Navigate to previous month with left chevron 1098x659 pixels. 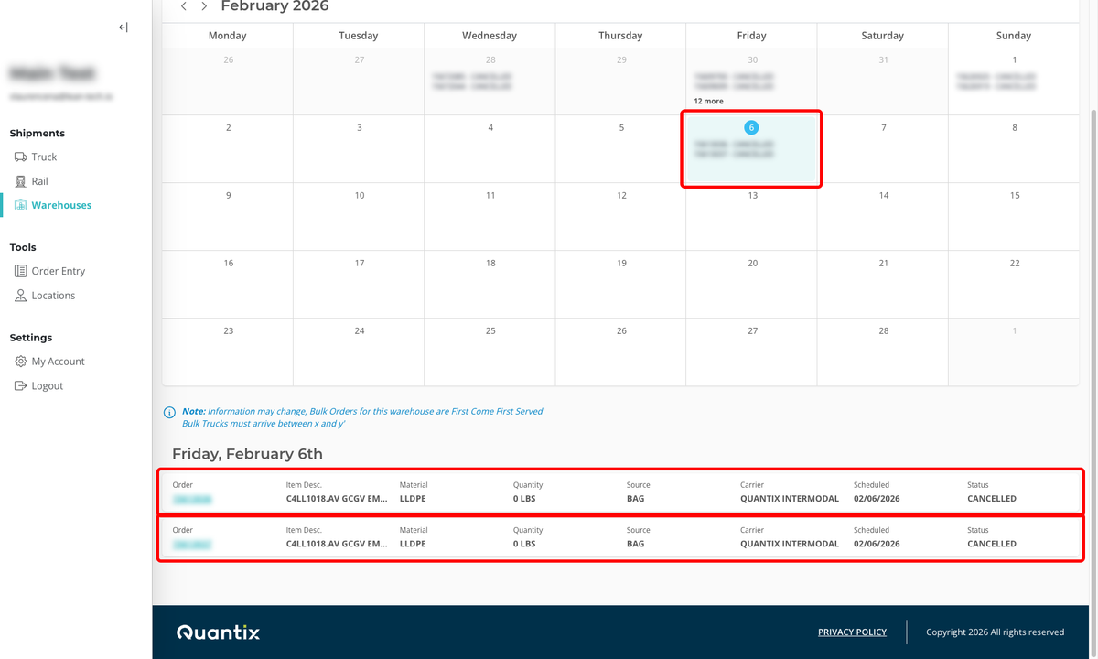(x=183, y=5)
